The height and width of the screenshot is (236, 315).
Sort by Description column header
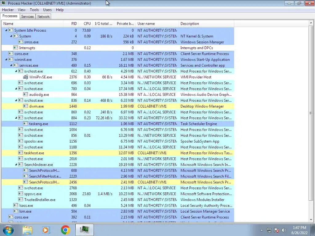(206, 24)
